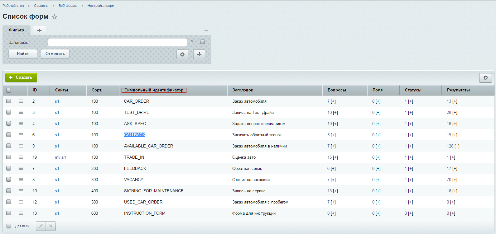
Task: Click 'Оценка авто' title cell
Action: 244,157
